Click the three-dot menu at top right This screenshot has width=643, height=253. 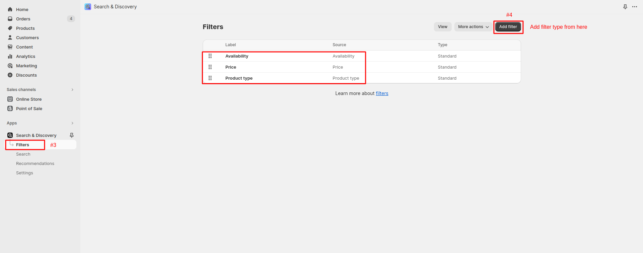(x=635, y=7)
